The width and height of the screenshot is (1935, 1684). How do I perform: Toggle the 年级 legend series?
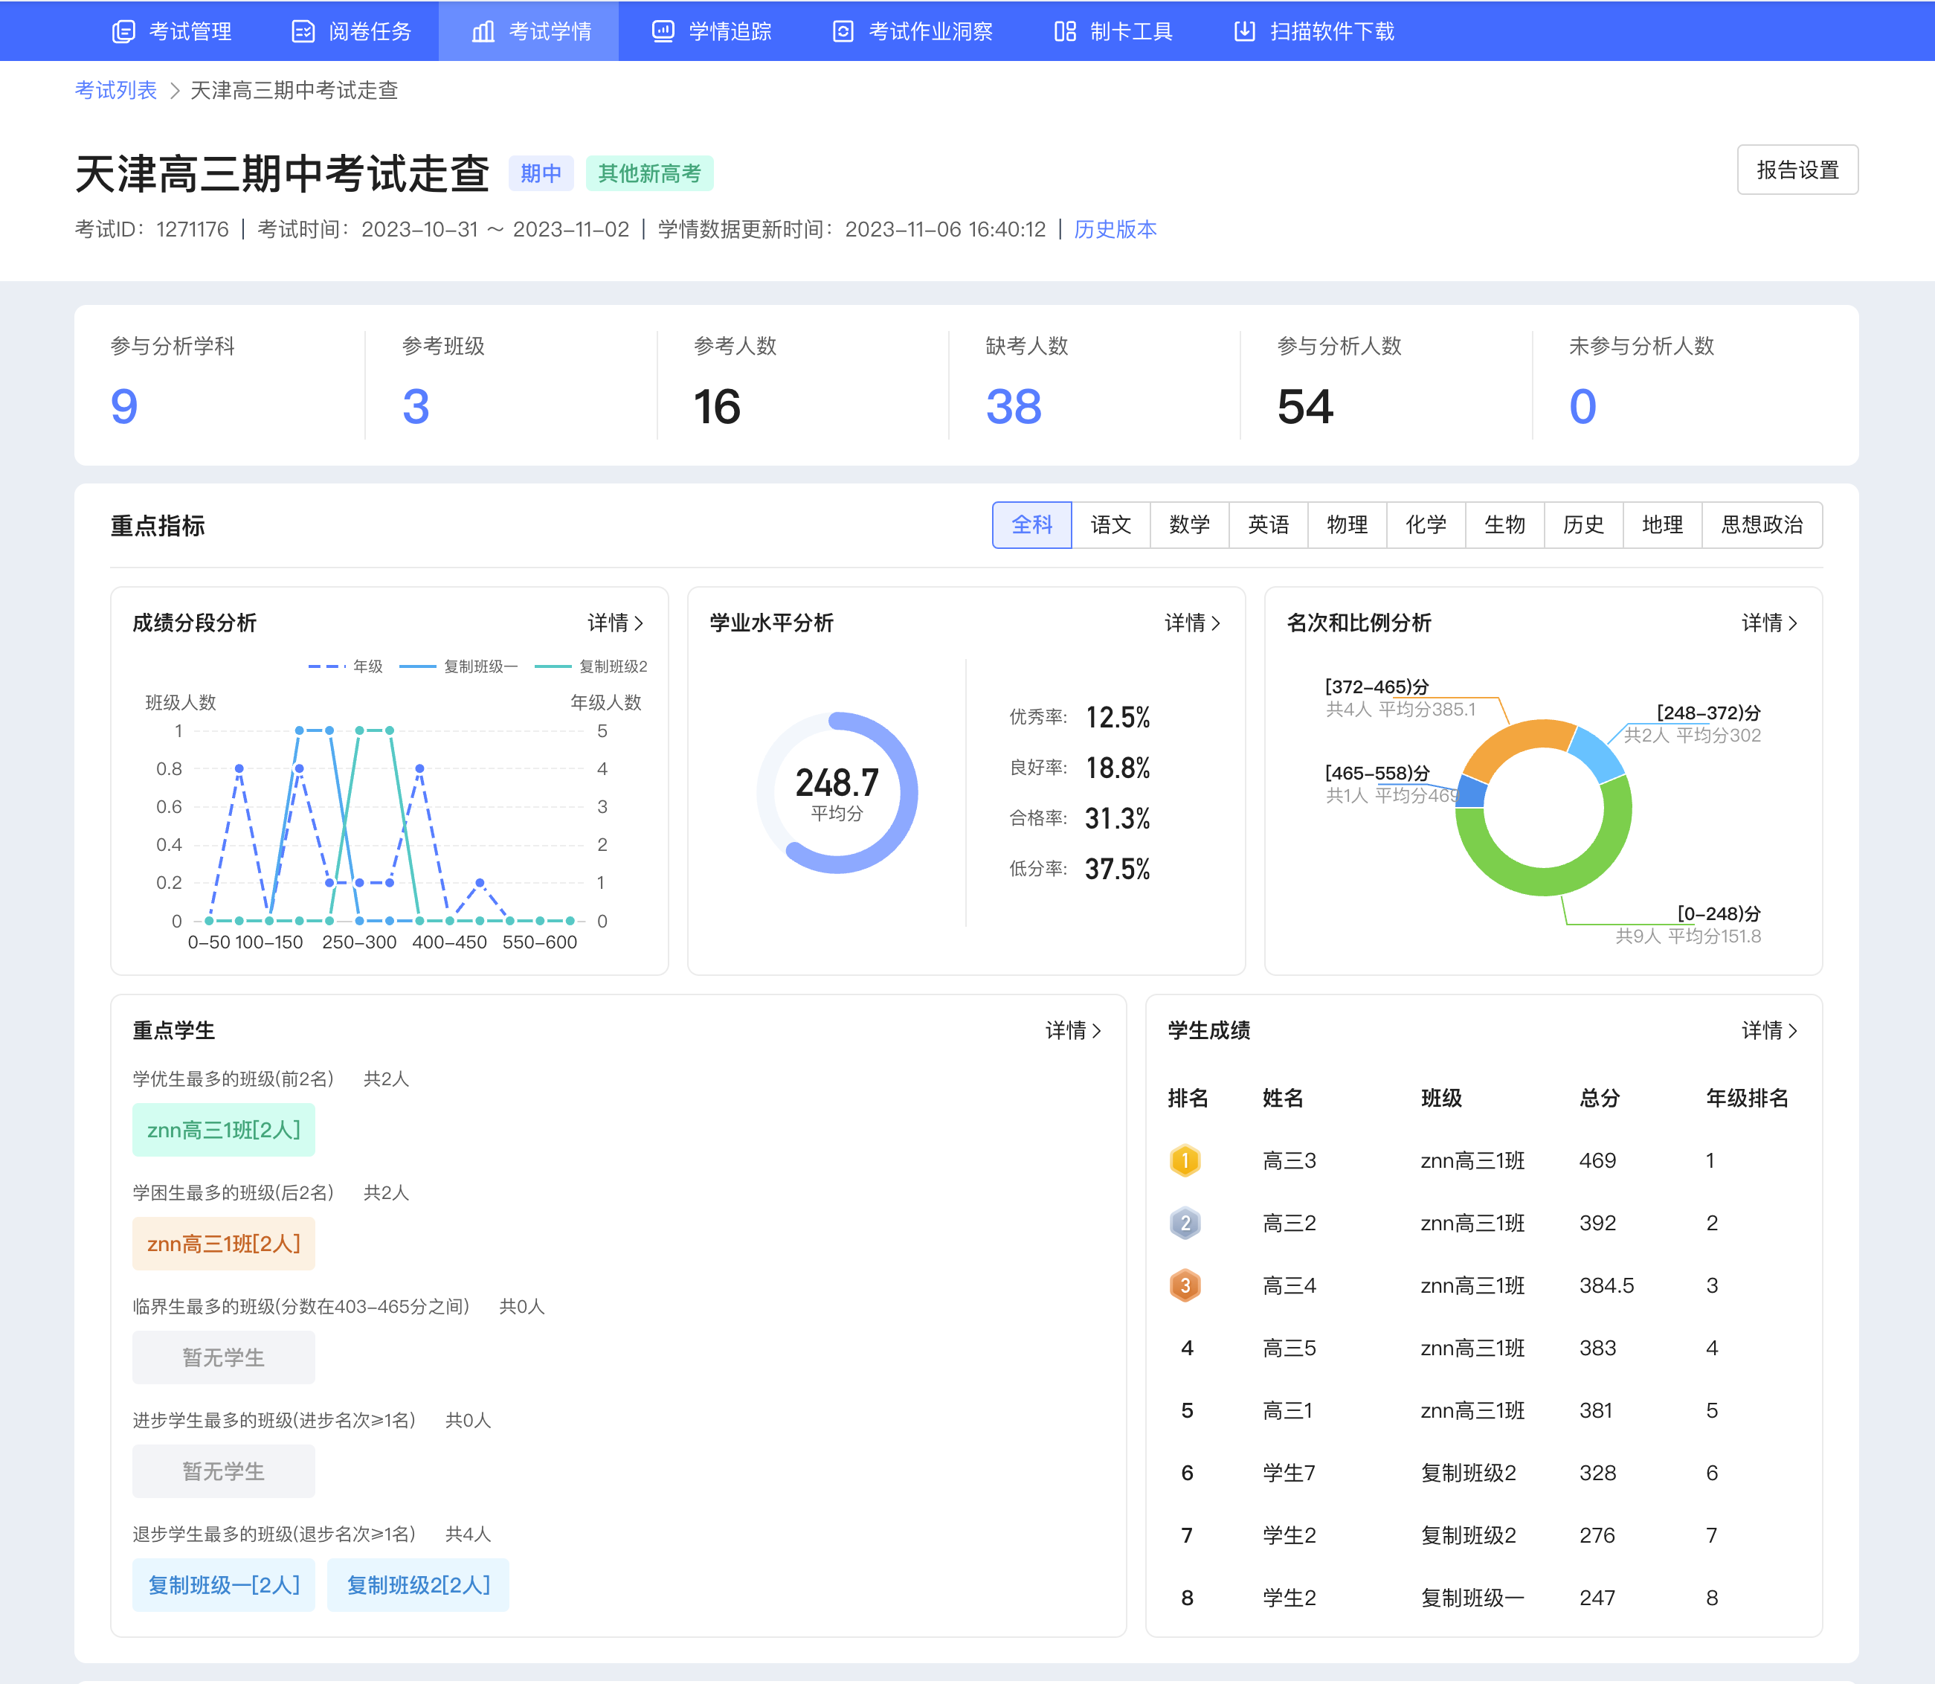coord(345,666)
